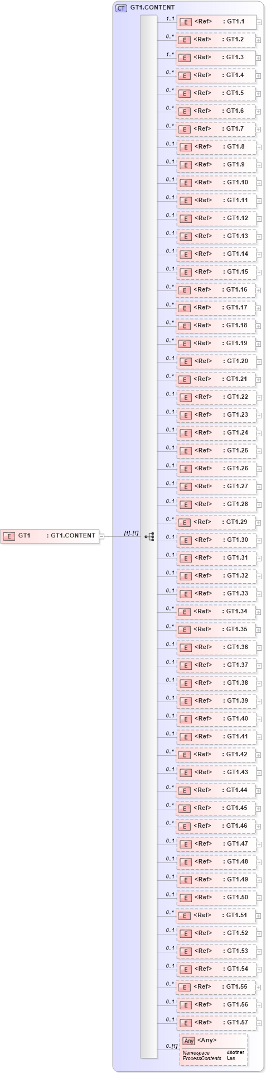Screen dimensions: 266x1073
Task: Select the GT1.CONTENT complex type title
Action: 152,8
